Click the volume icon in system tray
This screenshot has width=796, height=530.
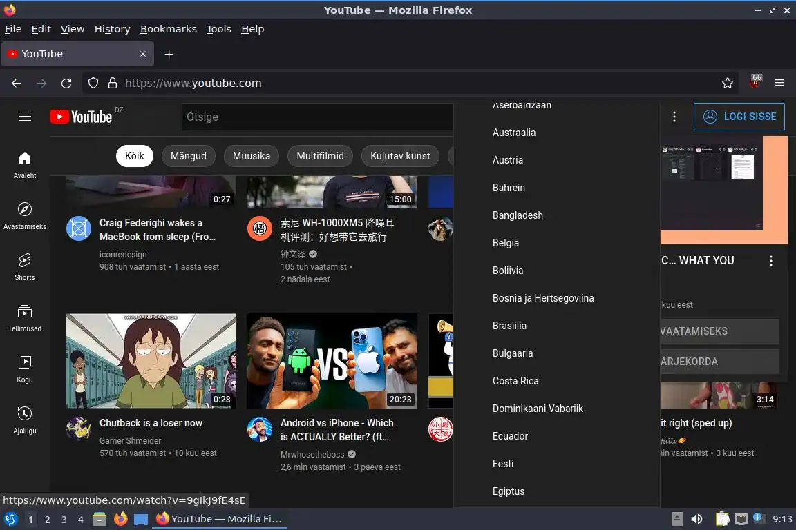(697, 519)
